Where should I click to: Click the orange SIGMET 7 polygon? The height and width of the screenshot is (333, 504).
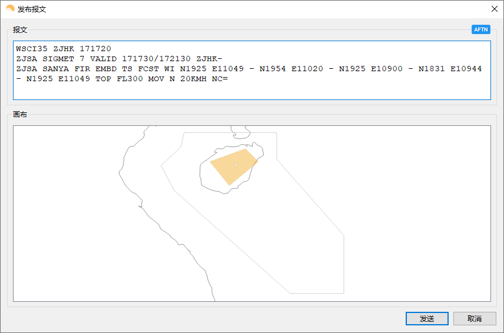pos(234,166)
